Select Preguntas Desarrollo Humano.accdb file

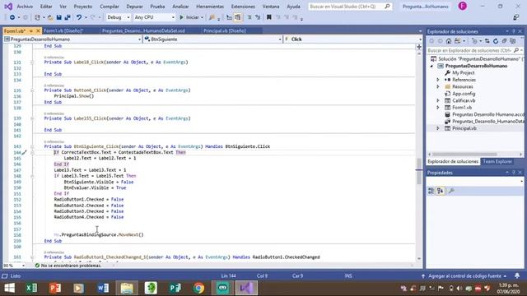click(487, 114)
